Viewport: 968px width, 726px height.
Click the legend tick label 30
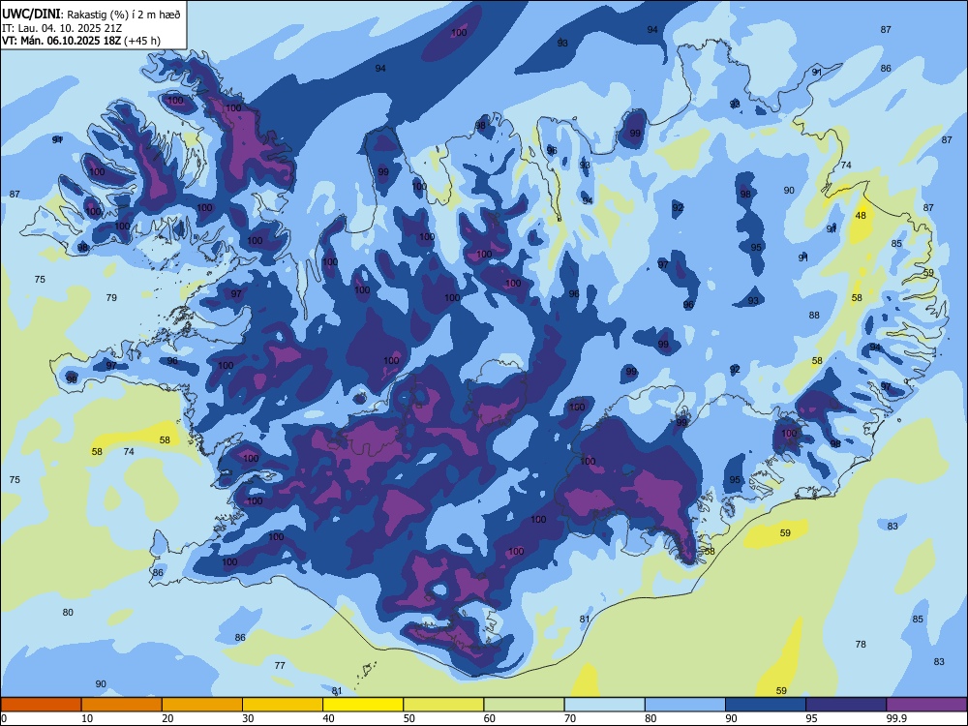248,718
